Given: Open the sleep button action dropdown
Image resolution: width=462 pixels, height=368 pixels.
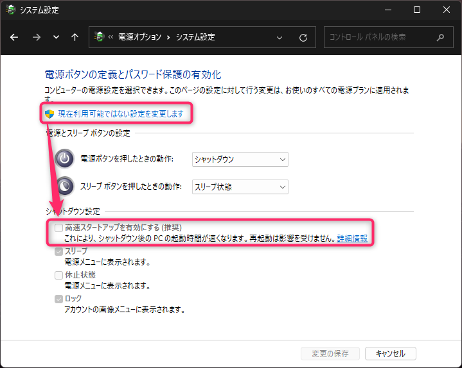Looking at the screenshot, I should tap(240, 187).
